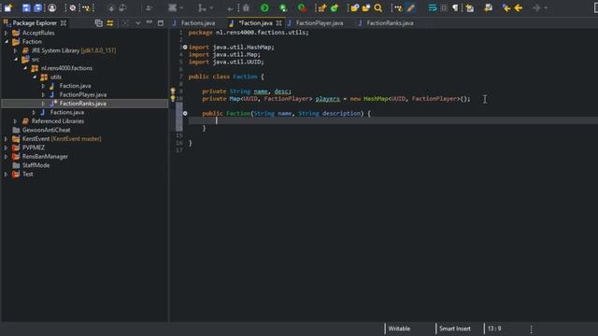Click the yellow Back navigation arrow
This screenshot has height=336, width=598.
tap(519, 8)
